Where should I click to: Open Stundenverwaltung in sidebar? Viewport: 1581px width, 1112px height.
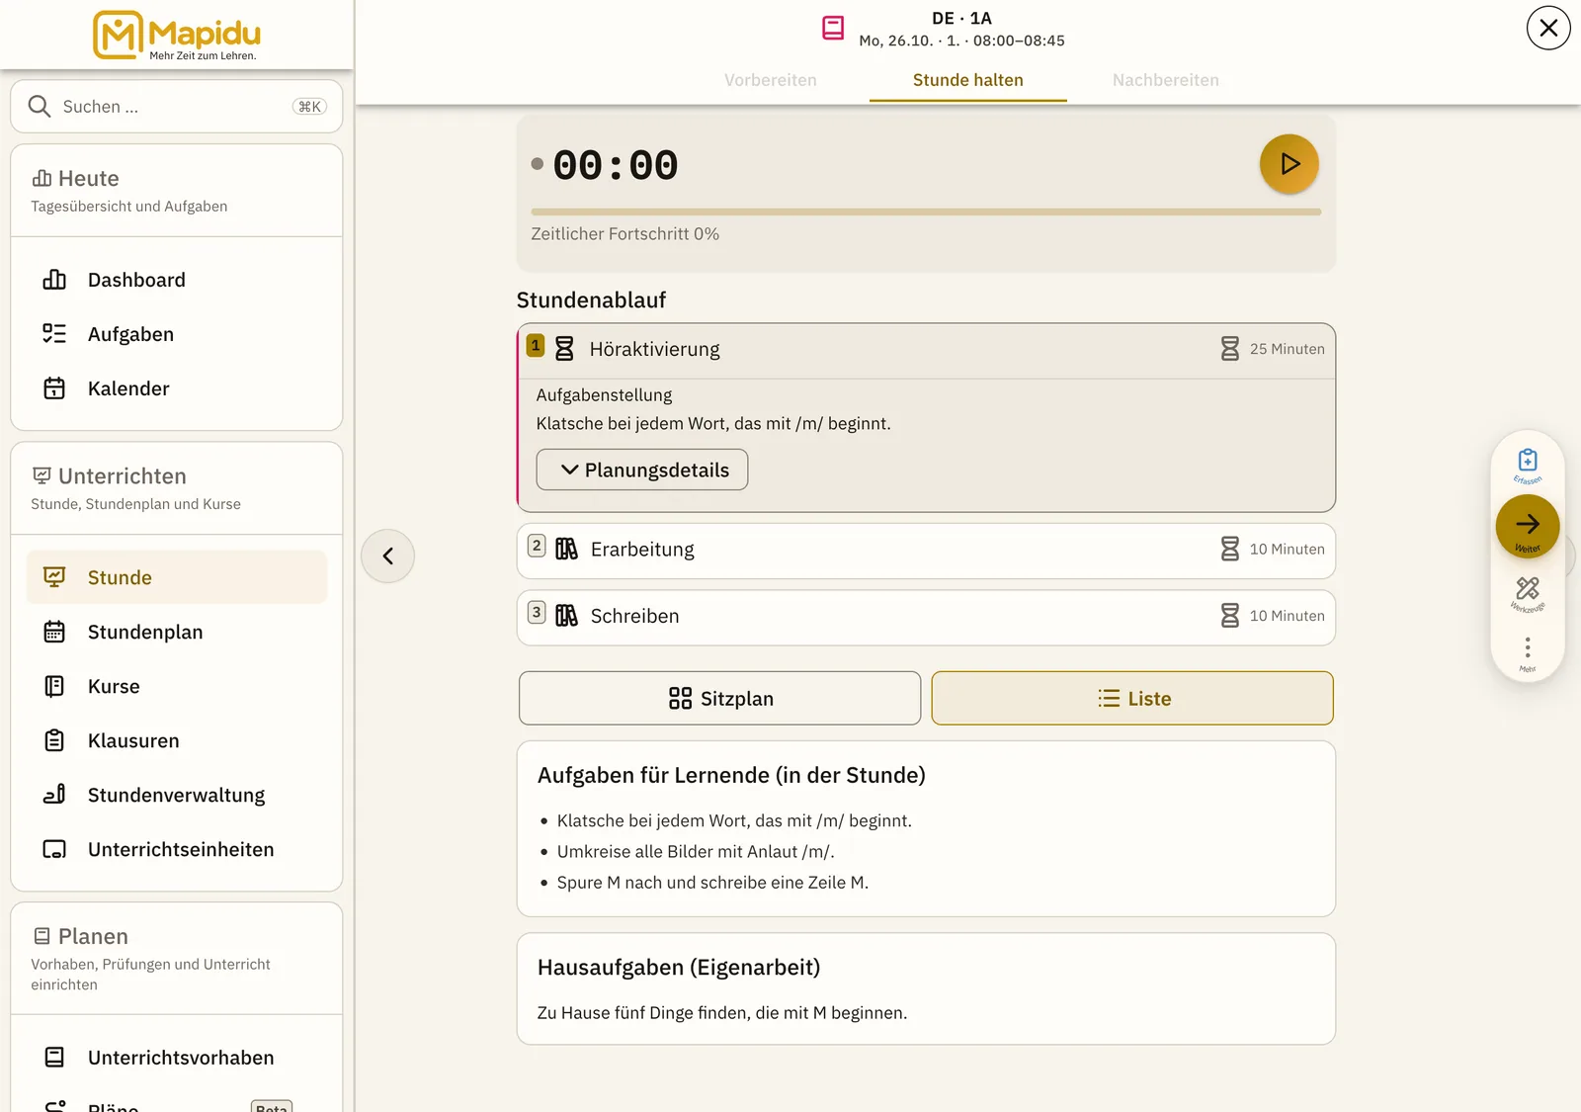[177, 795]
